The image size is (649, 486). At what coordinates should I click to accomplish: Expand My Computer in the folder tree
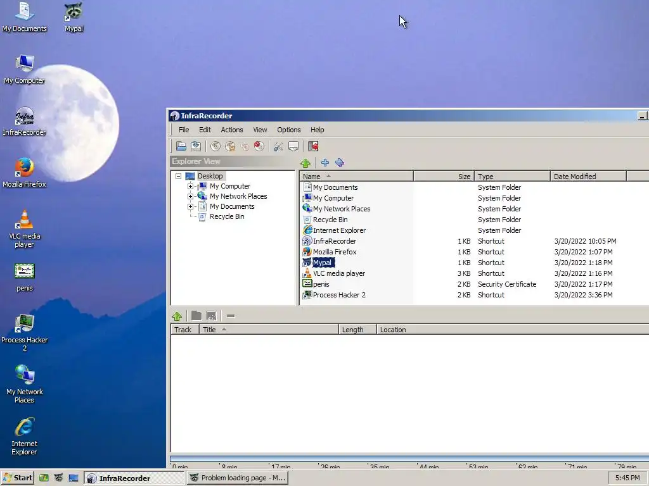click(190, 187)
